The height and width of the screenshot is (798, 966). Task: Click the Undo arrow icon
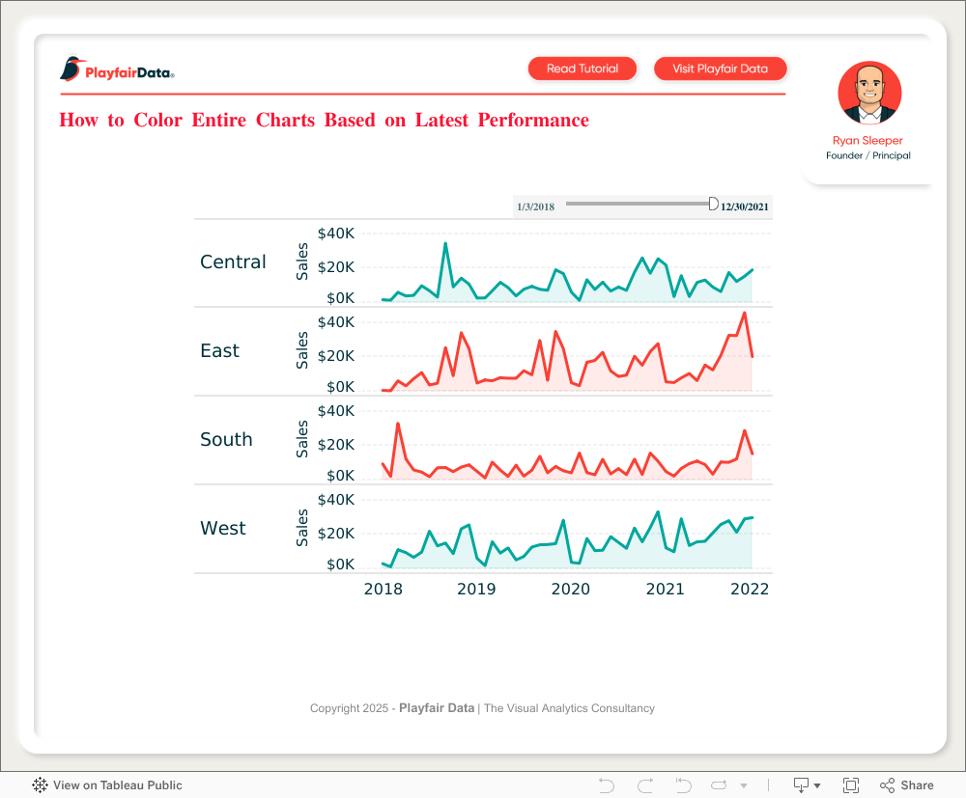point(607,785)
